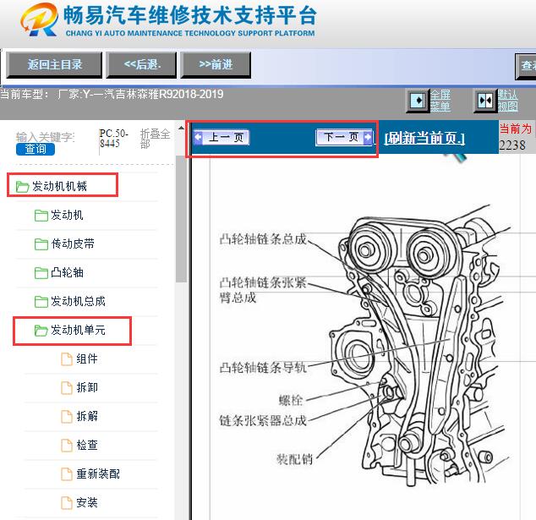Click the folder icon beside 凸轮轴

click(41, 273)
